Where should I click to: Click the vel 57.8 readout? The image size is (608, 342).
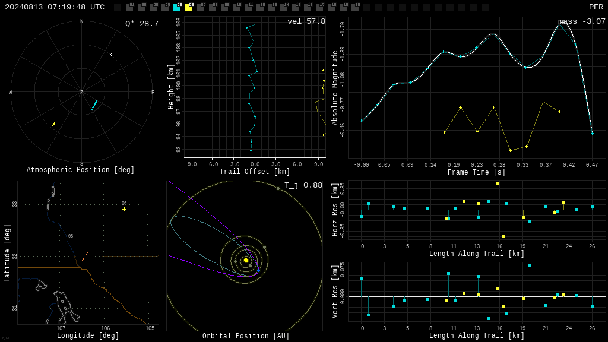coord(306,21)
